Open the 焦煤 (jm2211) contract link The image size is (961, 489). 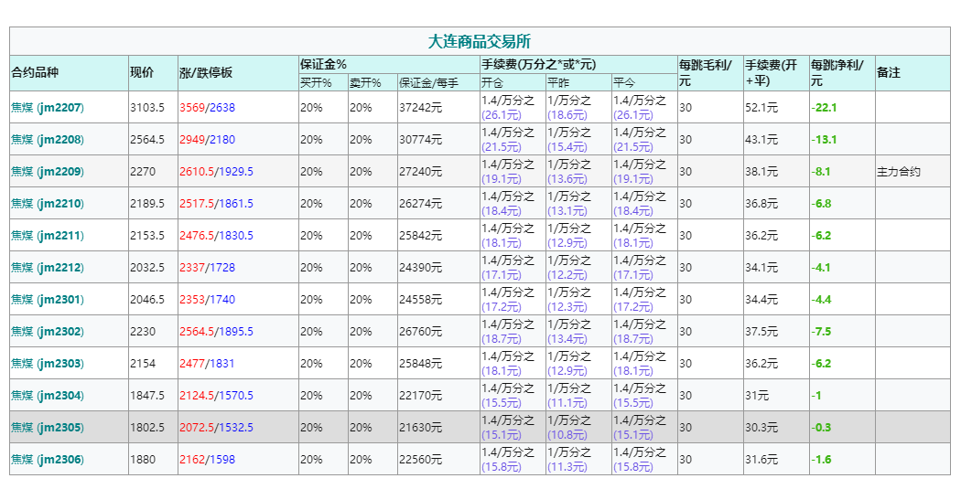(48, 236)
